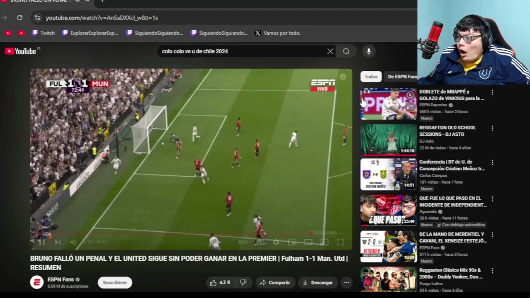Open Vamos por todo. X bookmark
Screen dimensions: 530x298
[x=277, y=33]
